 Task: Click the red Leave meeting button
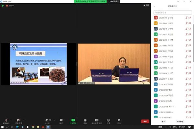(145, 121)
